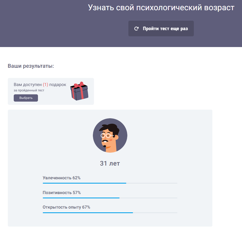Click the 'Позитивность 57%' label
This screenshot has width=242, height=229.
coord(62,193)
